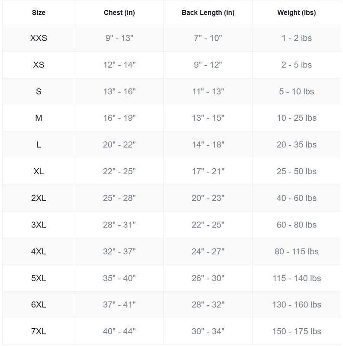Screen dimensions: 343x346
Task: Click the Size column header
Action: [39, 13]
